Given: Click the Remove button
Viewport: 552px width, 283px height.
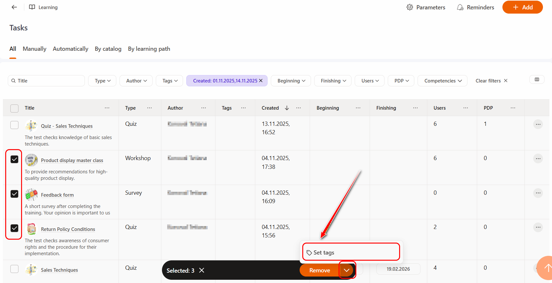Looking at the screenshot, I should [x=320, y=270].
